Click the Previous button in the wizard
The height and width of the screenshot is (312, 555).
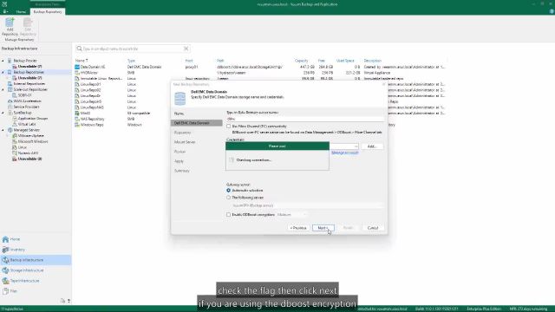[x=298, y=228]
